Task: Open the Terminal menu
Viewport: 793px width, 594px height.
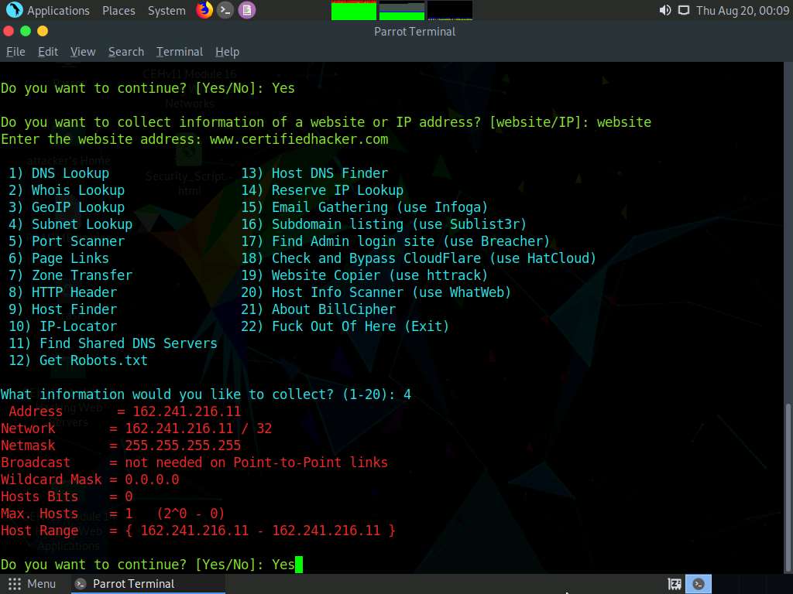Action: coord(180,52)
